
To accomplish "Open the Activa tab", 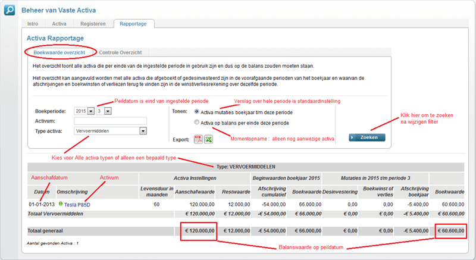I will pos(59,24).
